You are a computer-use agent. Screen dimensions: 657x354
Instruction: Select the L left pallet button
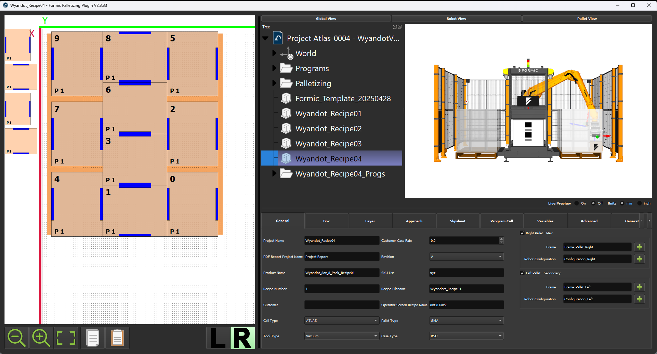pos(218,338)
